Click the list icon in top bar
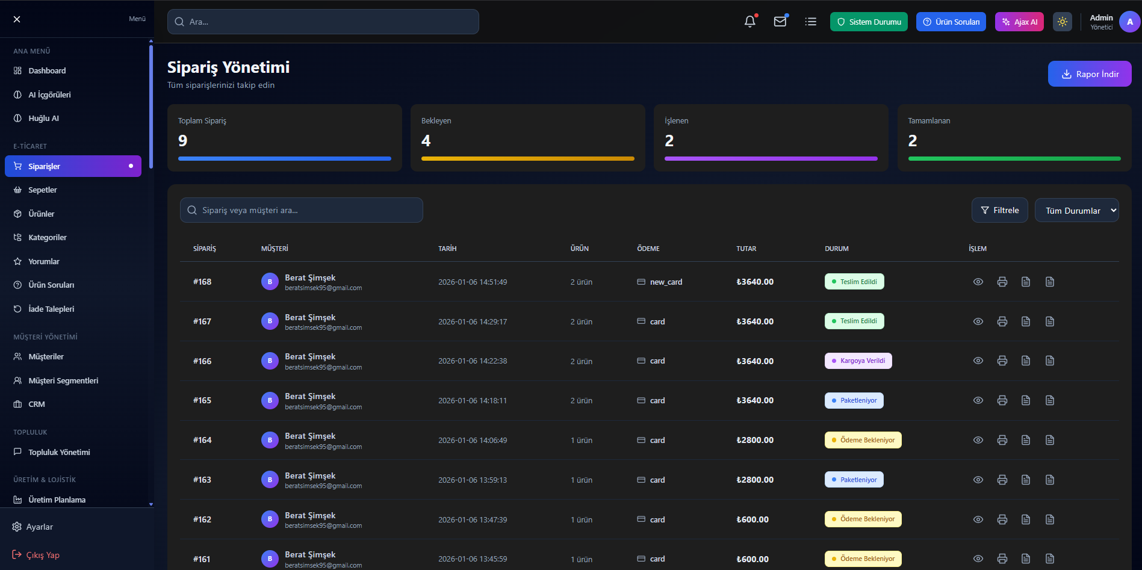 (x=811, y=22)
